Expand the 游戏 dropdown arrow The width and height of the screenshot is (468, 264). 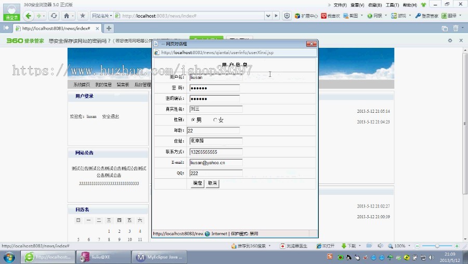tap(410, 15)
